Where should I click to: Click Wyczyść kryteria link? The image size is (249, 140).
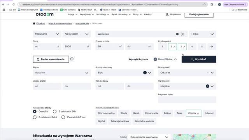139,59
